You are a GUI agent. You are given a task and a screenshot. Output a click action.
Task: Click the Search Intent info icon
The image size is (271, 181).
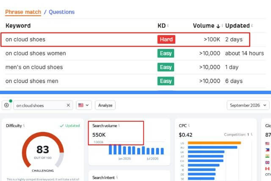[x=117, y=178]
